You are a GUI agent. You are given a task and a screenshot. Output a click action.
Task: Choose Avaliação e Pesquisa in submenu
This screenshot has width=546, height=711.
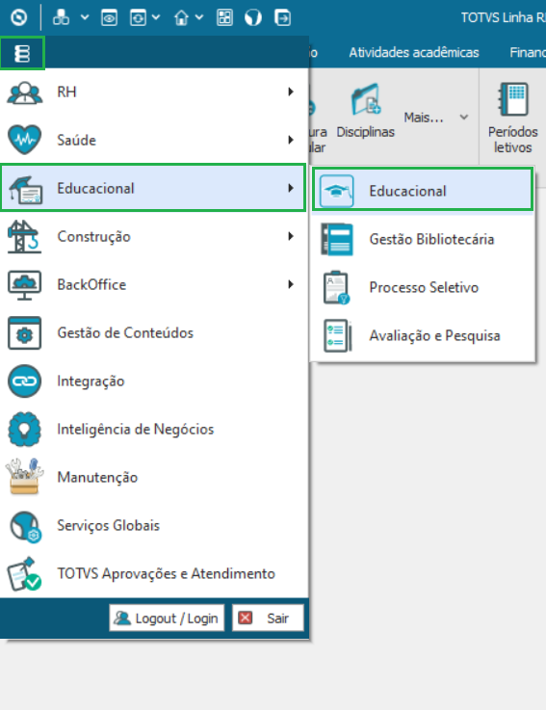pos(423,335)
